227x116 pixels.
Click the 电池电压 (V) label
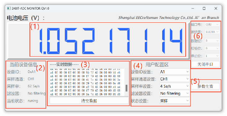26,18
